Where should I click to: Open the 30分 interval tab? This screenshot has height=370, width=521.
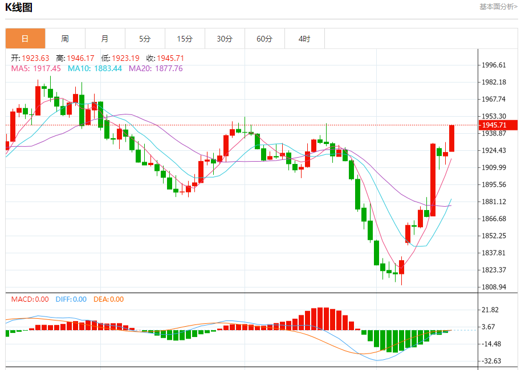(225, 39)
